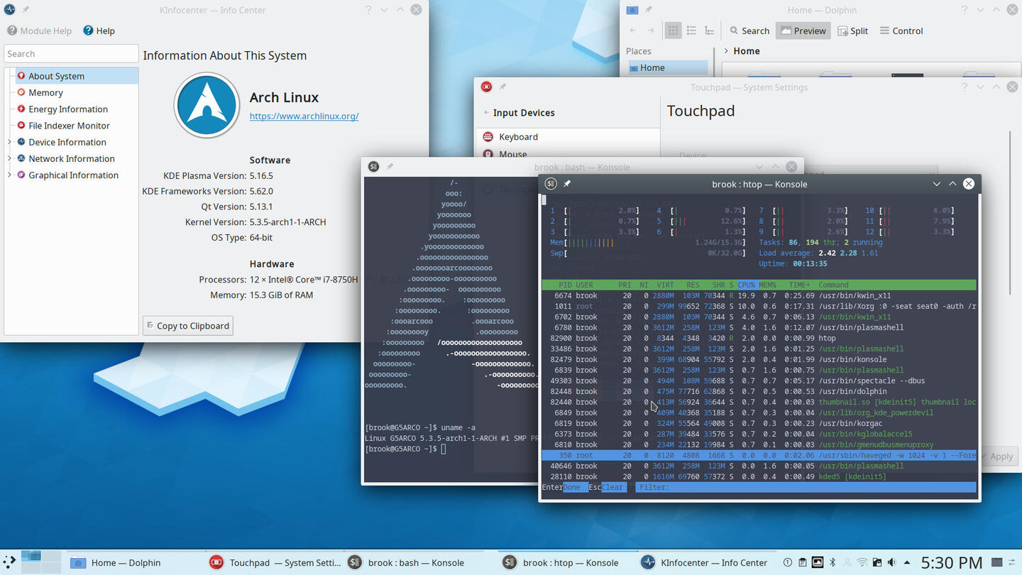The width and height of the screenshot is (1022, 575).
Task: Switch to KInfocenter taskbar entry
Action: (x=705, y=562)
